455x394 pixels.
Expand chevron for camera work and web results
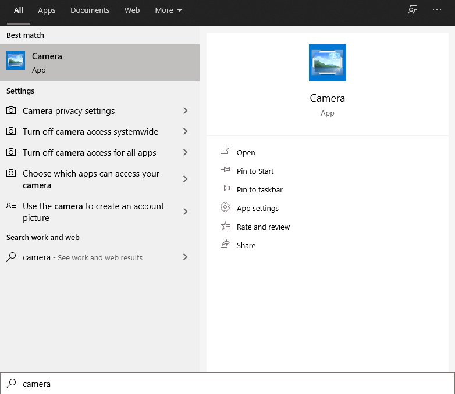coord(185,257)
